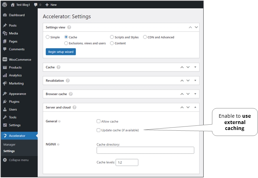Click the Comments icon in the sidebar

pyautogui.click(x=5, y=49)
